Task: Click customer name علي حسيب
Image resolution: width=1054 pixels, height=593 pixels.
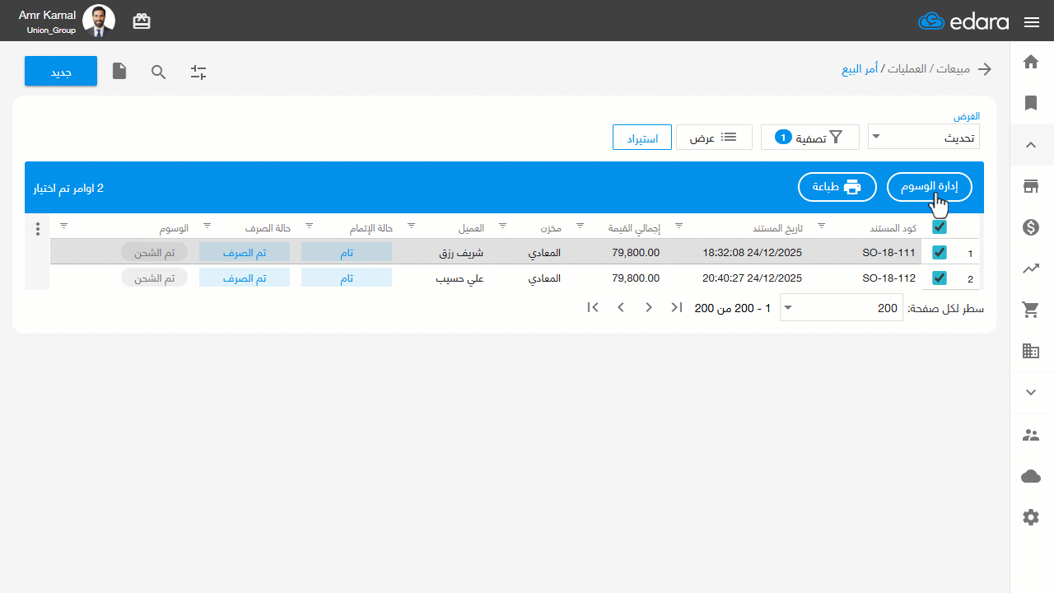Action: pyautogui.click(x=459, y=278)
